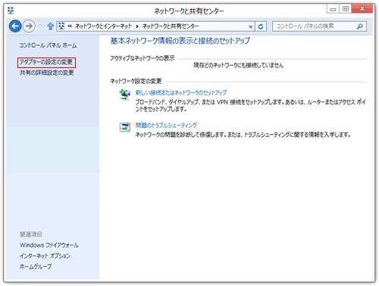The width and height of the screenshot is (379, 286).
Task: Open アダプターの設定の変更 link
Action: (x=46, y=62)
